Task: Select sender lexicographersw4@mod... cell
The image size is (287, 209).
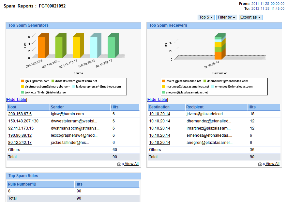Action: click(74, 135)
